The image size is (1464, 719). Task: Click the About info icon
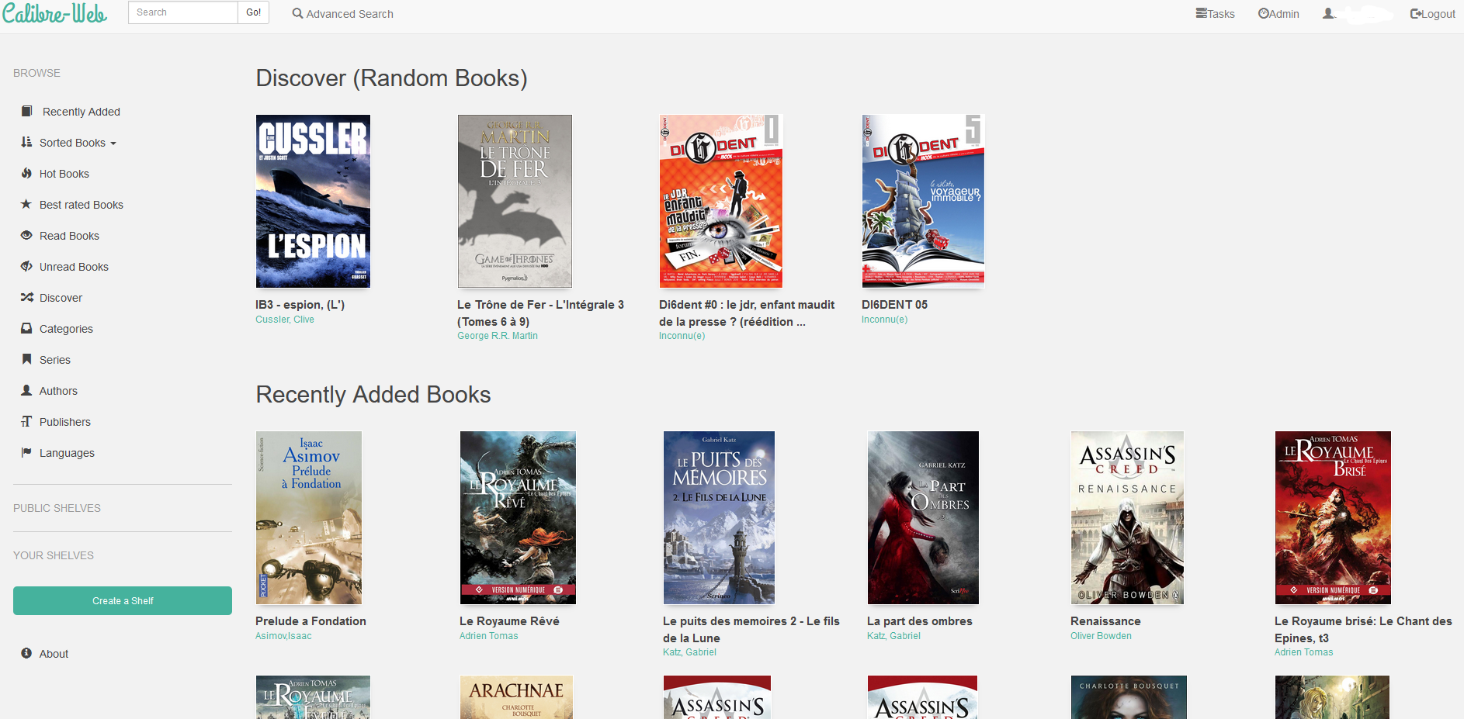(x=26, y=653)
